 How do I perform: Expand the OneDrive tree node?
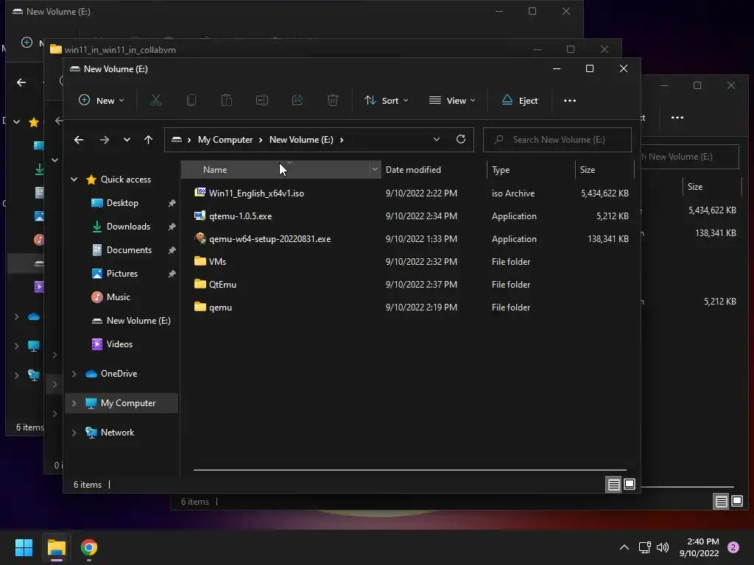[x=74, y=373]
